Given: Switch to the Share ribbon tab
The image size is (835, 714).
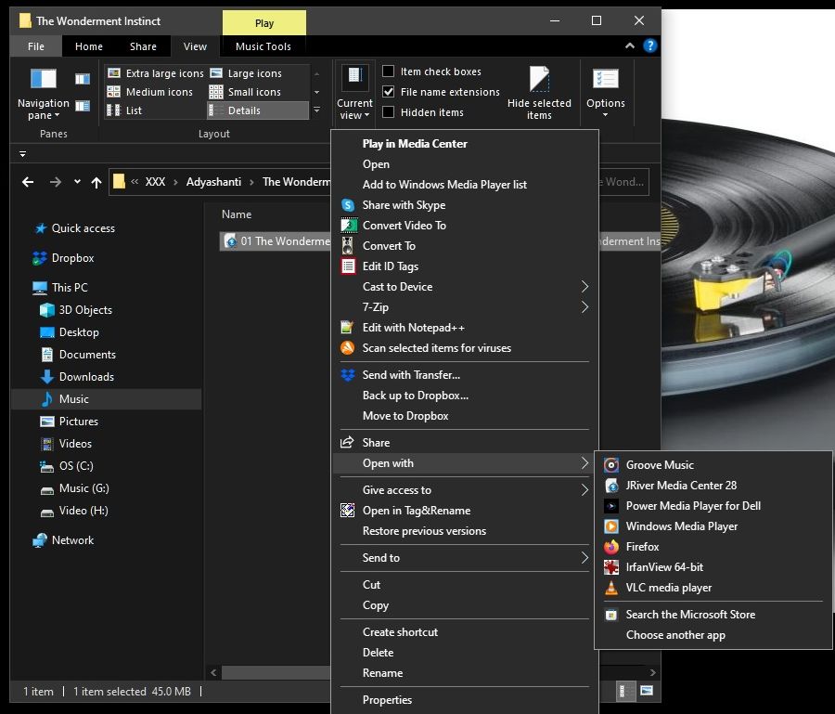Looking at the screenshot, I should (x=143, y=46).
